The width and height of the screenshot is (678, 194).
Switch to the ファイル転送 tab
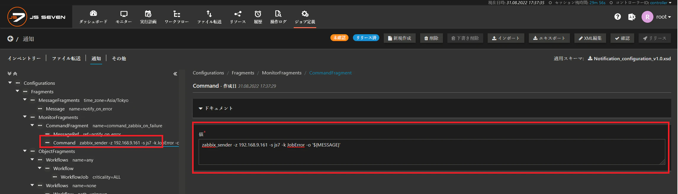pyautogui.click(x=66, y=58)
